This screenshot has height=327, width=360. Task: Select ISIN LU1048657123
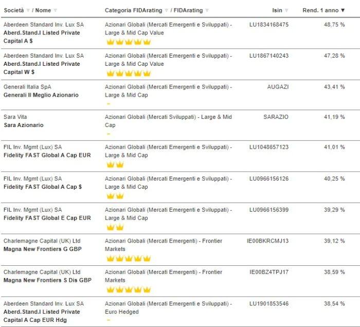pyautogui.click(x=269, y=147)
